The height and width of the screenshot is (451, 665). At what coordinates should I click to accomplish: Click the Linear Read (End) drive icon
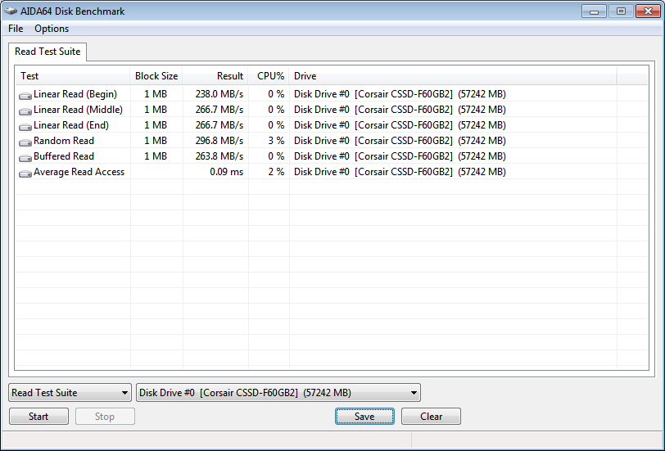point(25,126)
